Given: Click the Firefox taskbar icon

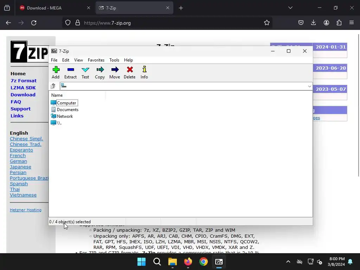Looking at the screenshot, I should click(x=188, y=262).
